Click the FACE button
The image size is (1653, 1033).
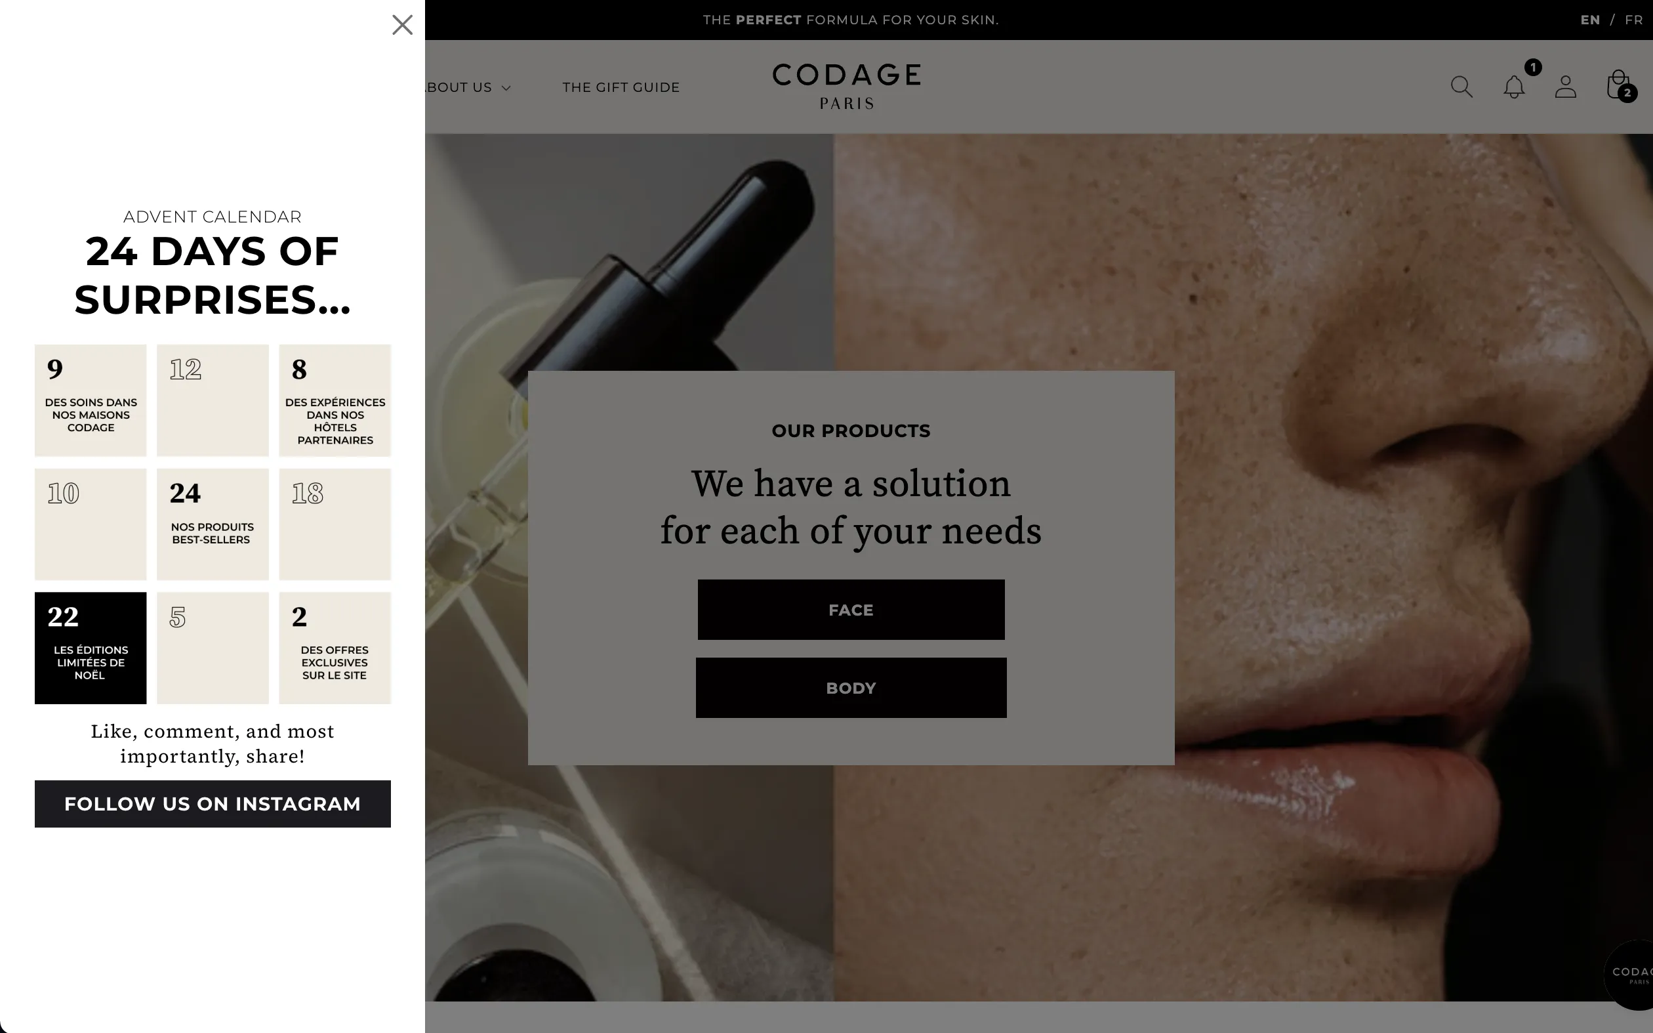(851, 610)
